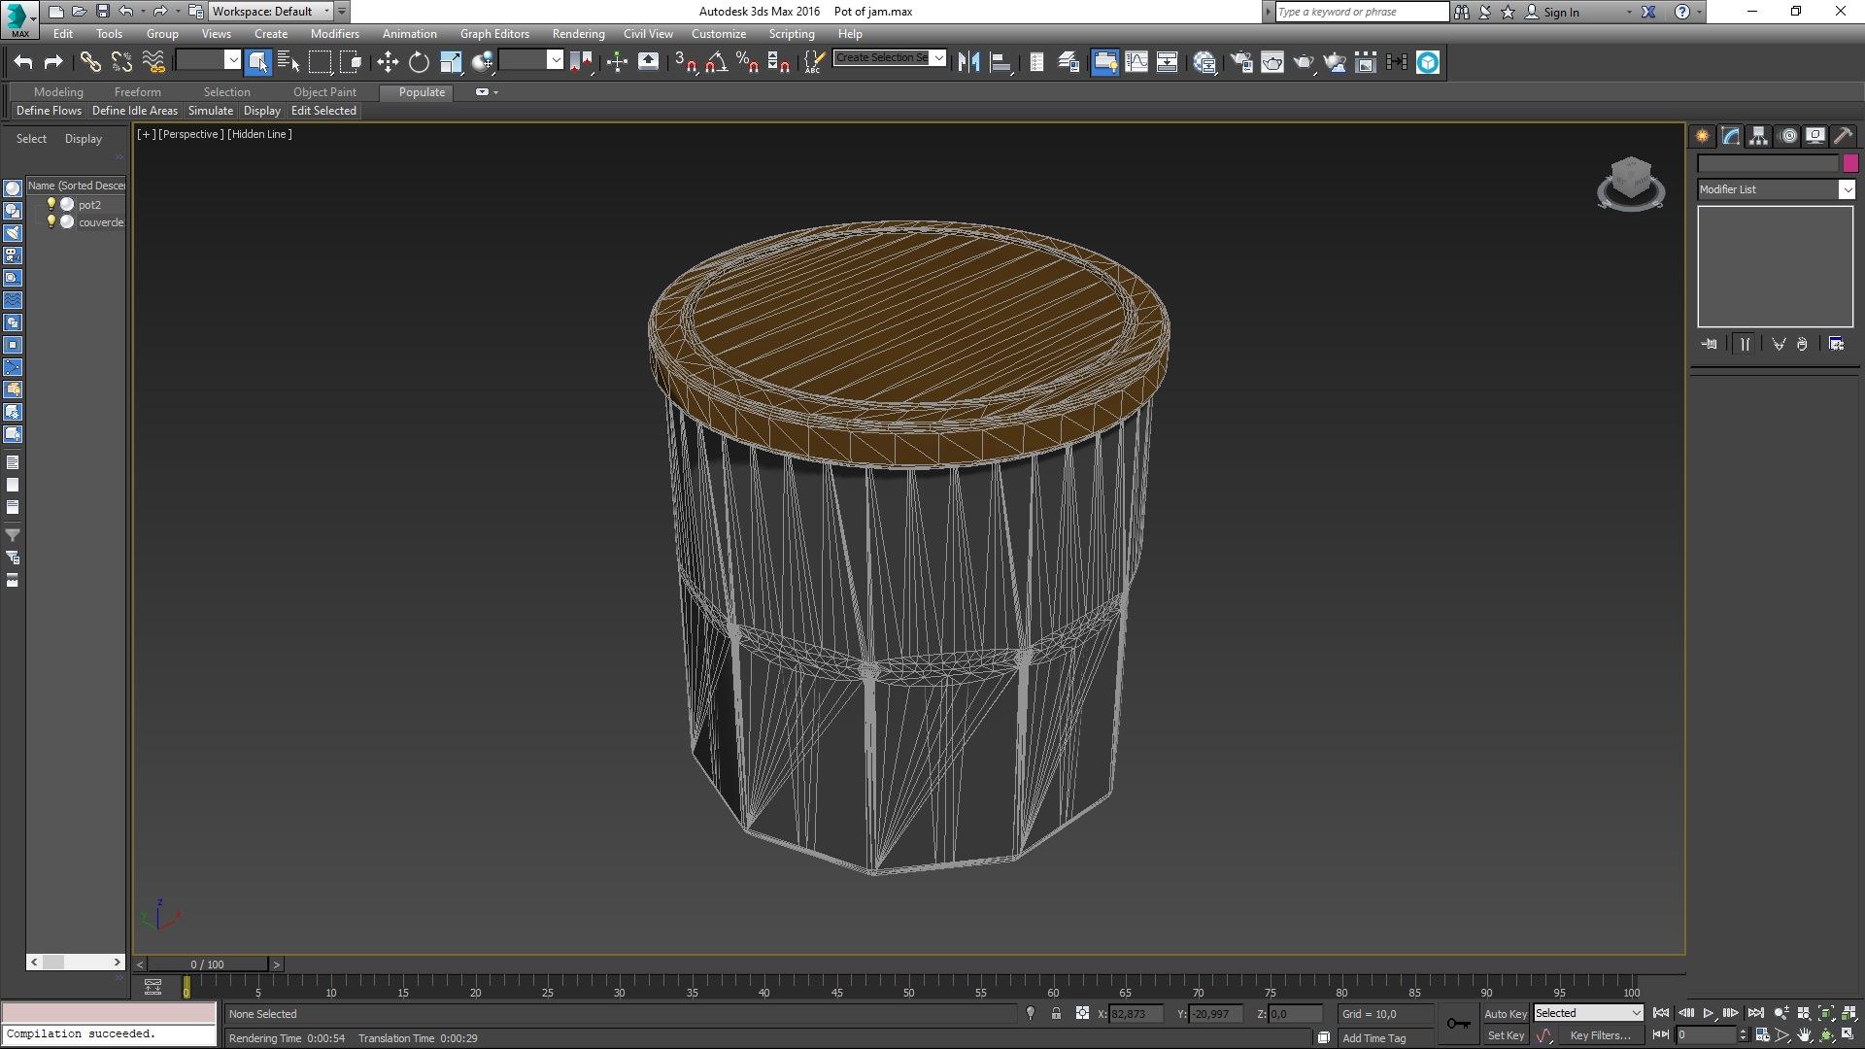This screenshot has height=1049, width=1865.
Task: Toggle visibility bulb for couvercle
Action: coord(51,221)
